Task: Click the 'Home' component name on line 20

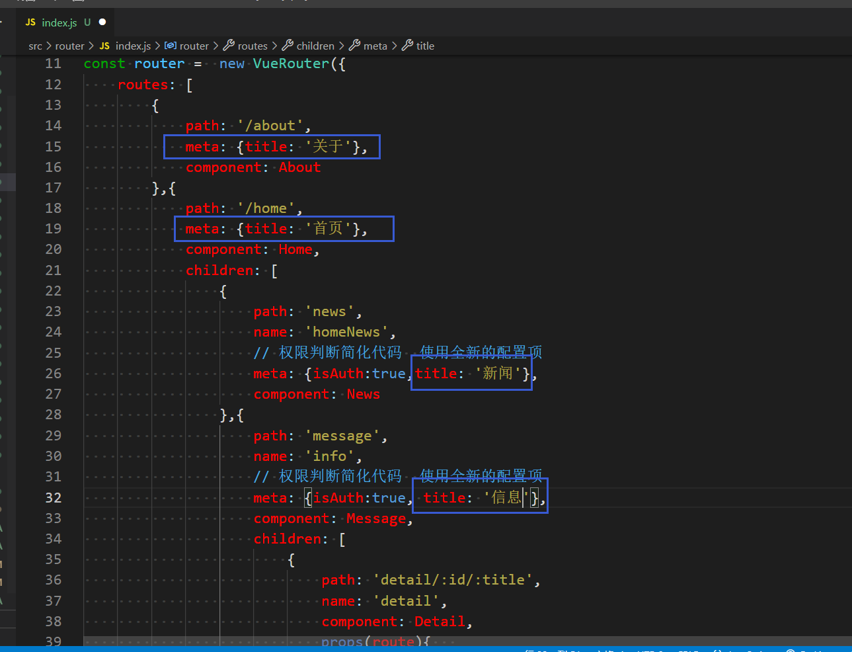Action: [295, 249]
